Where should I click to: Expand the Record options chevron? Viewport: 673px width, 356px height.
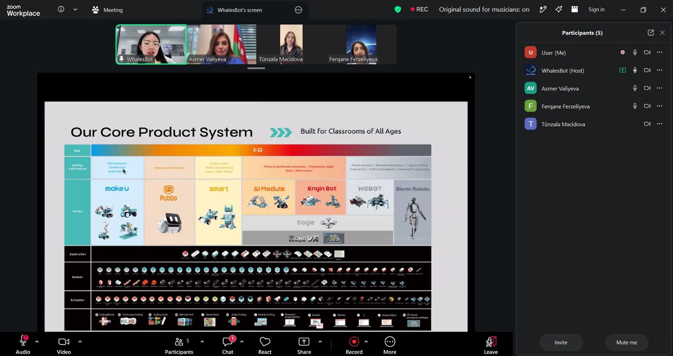pos(366,342)
